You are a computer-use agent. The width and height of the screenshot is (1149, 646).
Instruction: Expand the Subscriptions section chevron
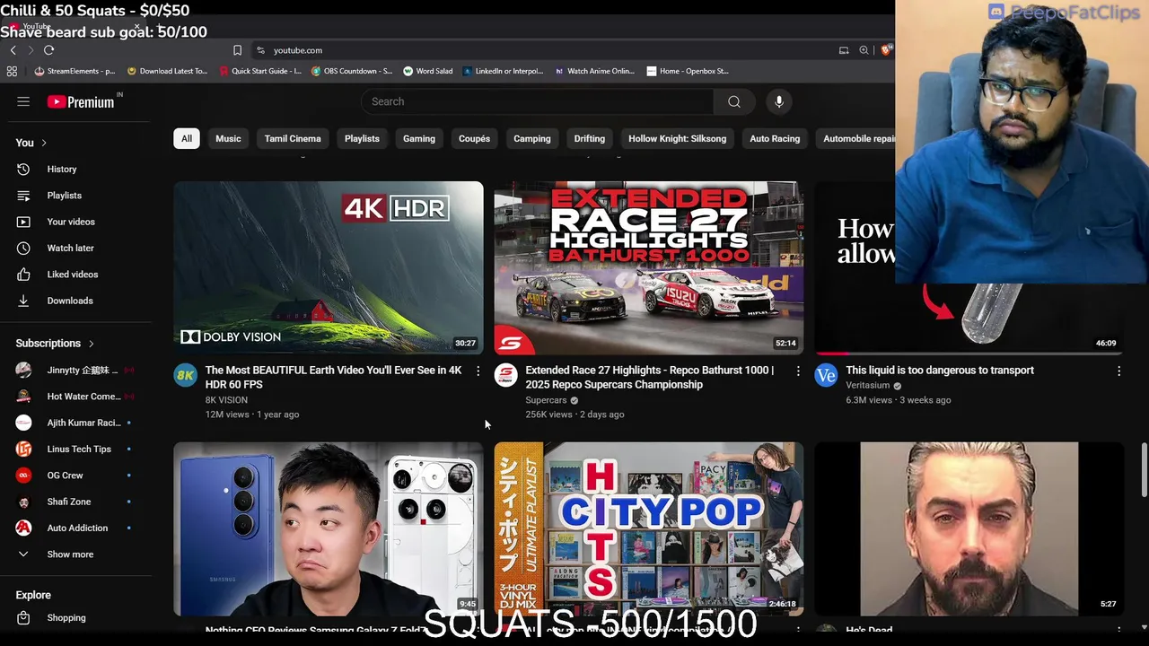pyautogui.click(x=91, y=344)
